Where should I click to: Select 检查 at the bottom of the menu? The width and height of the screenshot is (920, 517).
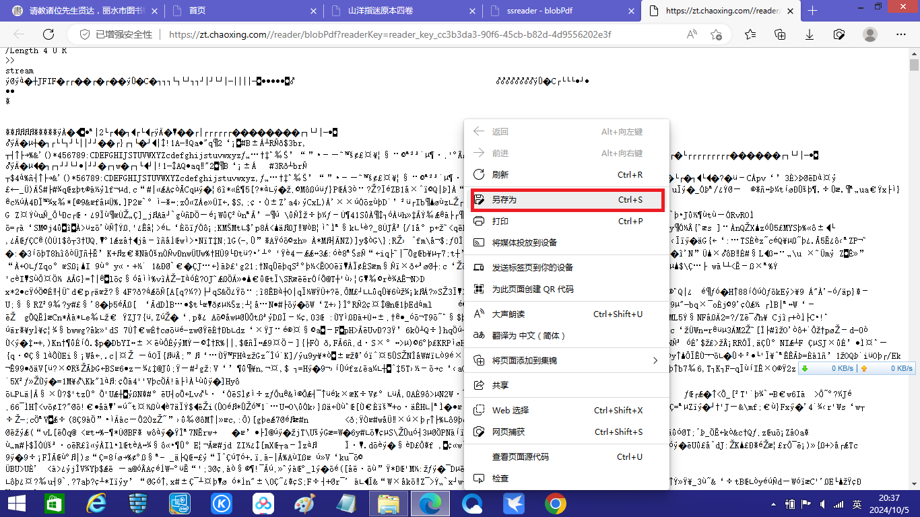tap(566, 479)
